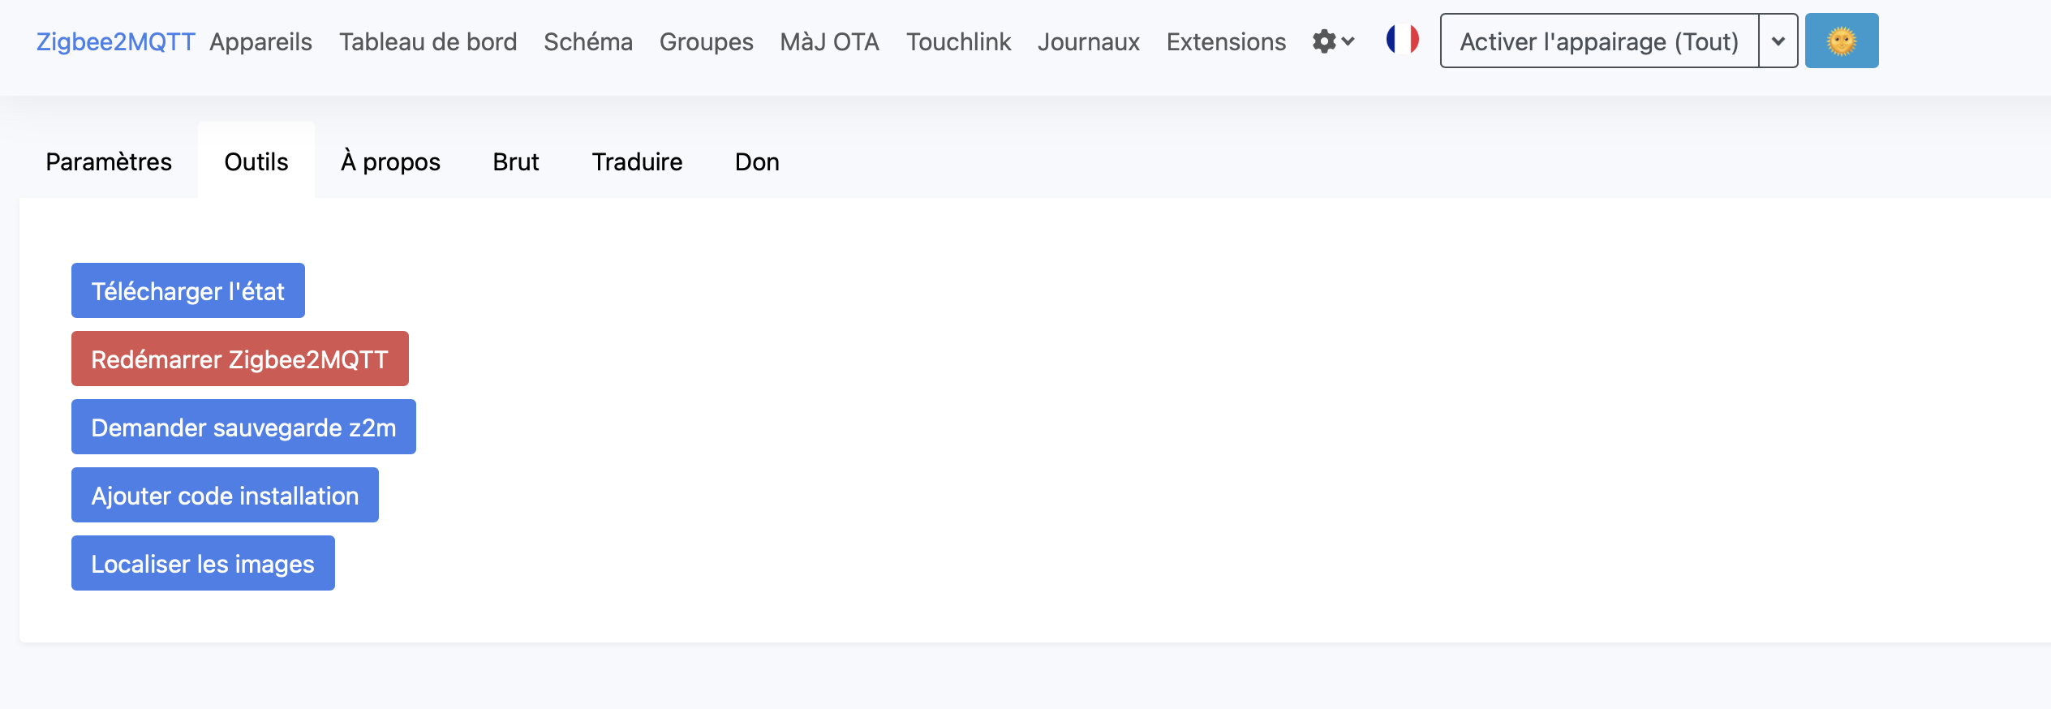2051x709 pixels.
Task: Expand the pairing options dropdown arrow
Action: click(1778, 41)
